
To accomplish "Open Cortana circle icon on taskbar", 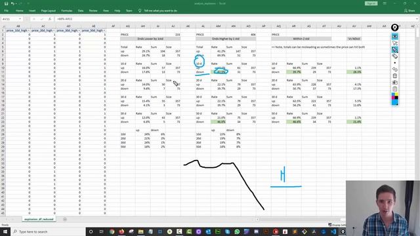I will pyautogui.click(x=91, y=231).
